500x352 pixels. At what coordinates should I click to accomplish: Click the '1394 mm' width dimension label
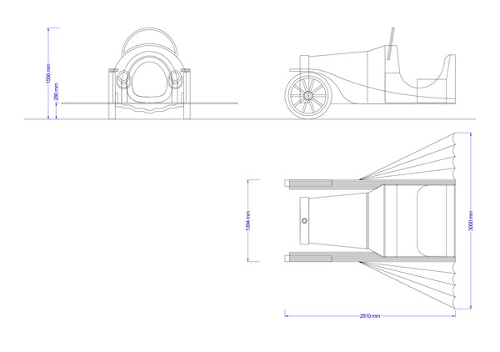pyautogui.click(x=248, y=220)
